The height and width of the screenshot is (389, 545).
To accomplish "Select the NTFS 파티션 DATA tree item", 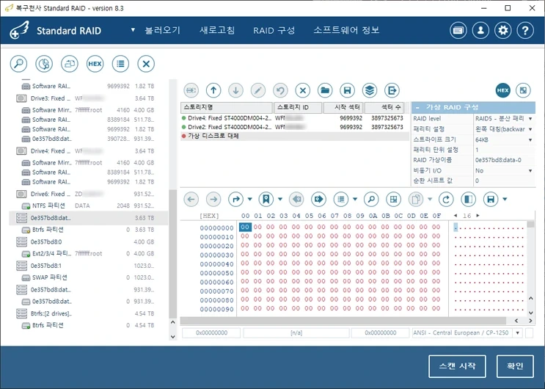I will coord(87,206).
